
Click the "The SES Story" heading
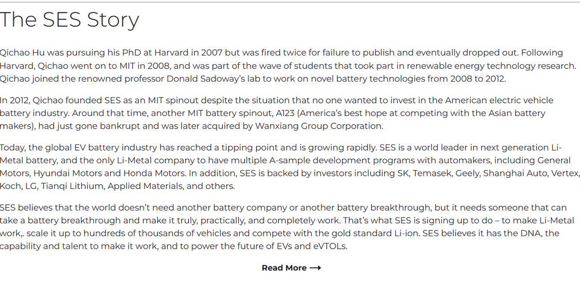(x=70, y=20)
